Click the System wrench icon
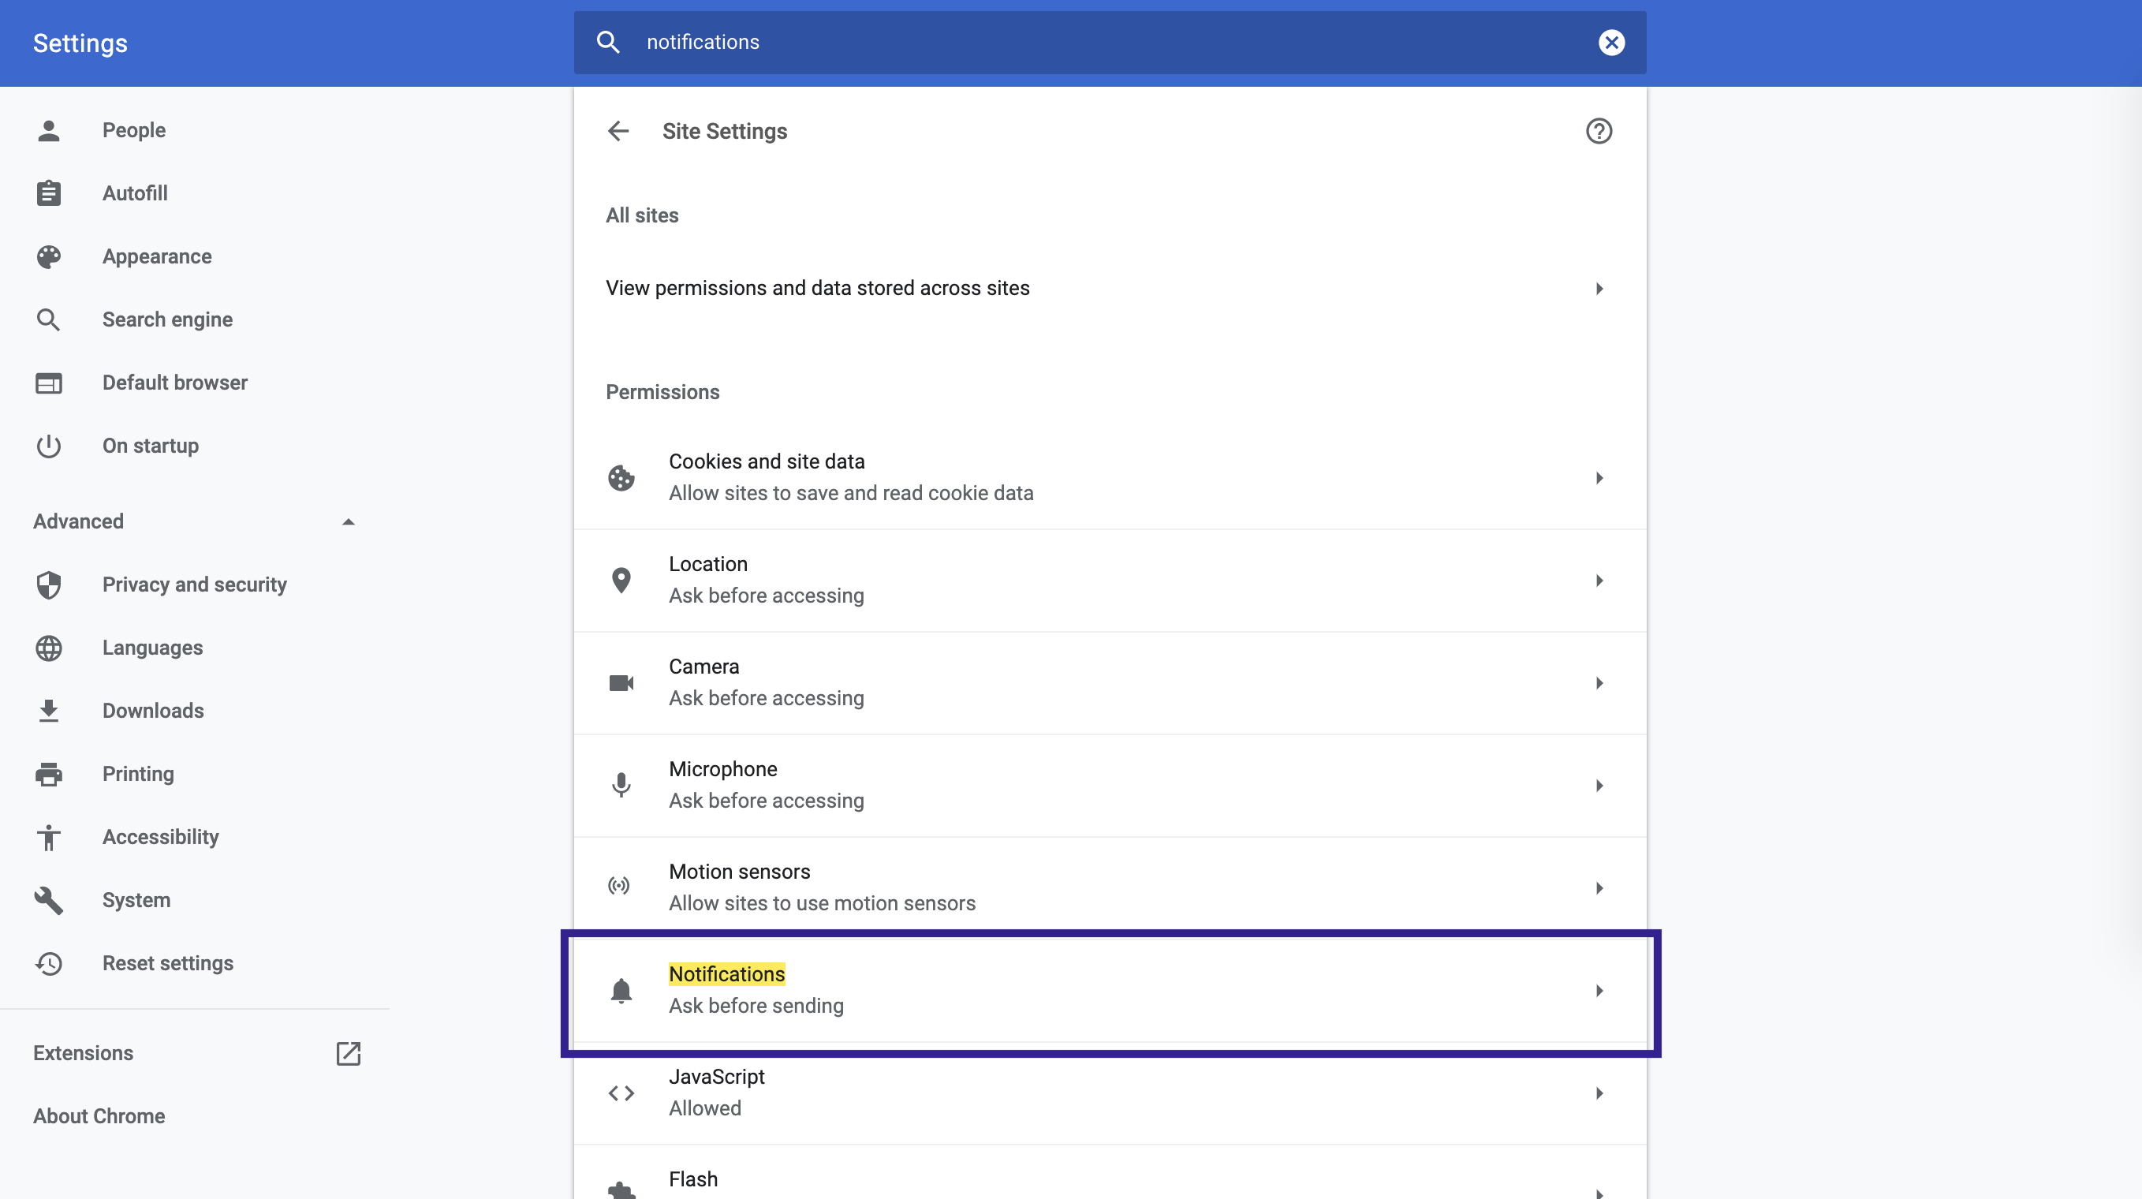The image size is (2142, 1199). click(48, 902)
